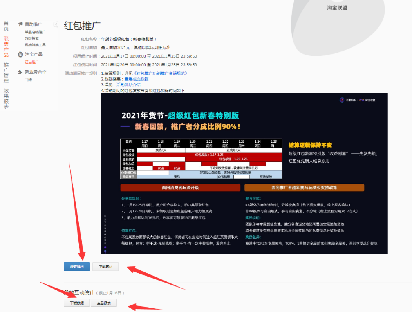Click the 淘宝联盟 logo at top
The image size is (412, 312).
coord(337,8)
